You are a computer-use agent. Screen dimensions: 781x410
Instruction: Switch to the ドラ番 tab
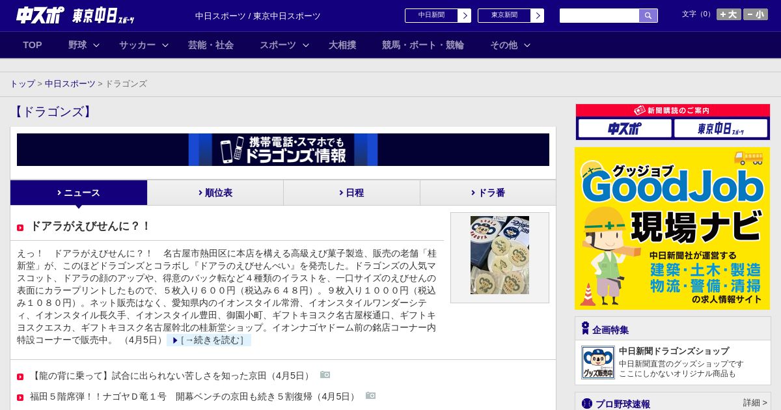[488, 193]
